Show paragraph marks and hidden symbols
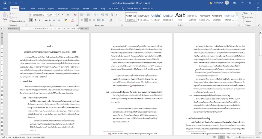 (x=117, y=15)
